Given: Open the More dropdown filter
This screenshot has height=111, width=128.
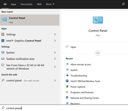Looking at the screenshot, I should (x=50, y=4).
